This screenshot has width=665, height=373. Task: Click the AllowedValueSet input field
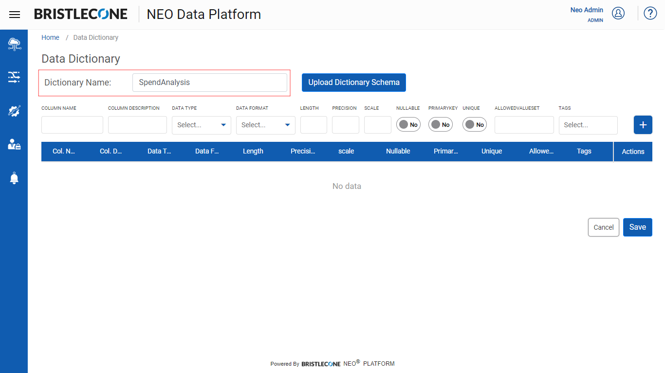[524, 125]
